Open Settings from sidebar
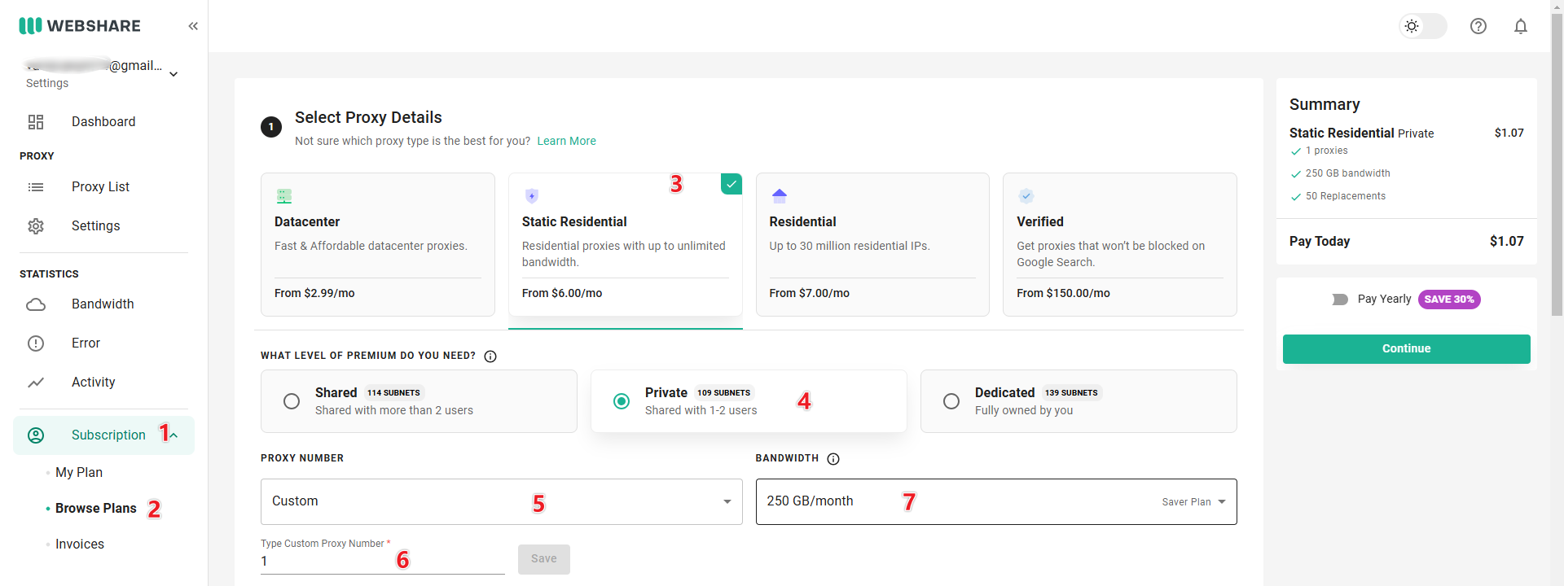The width and height of the screenshot is (1564, 586). click(x=96, y=226)
